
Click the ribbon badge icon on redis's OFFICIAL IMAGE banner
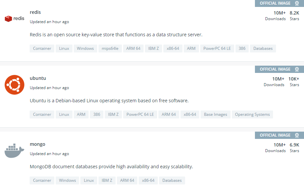tap(297, 3)
